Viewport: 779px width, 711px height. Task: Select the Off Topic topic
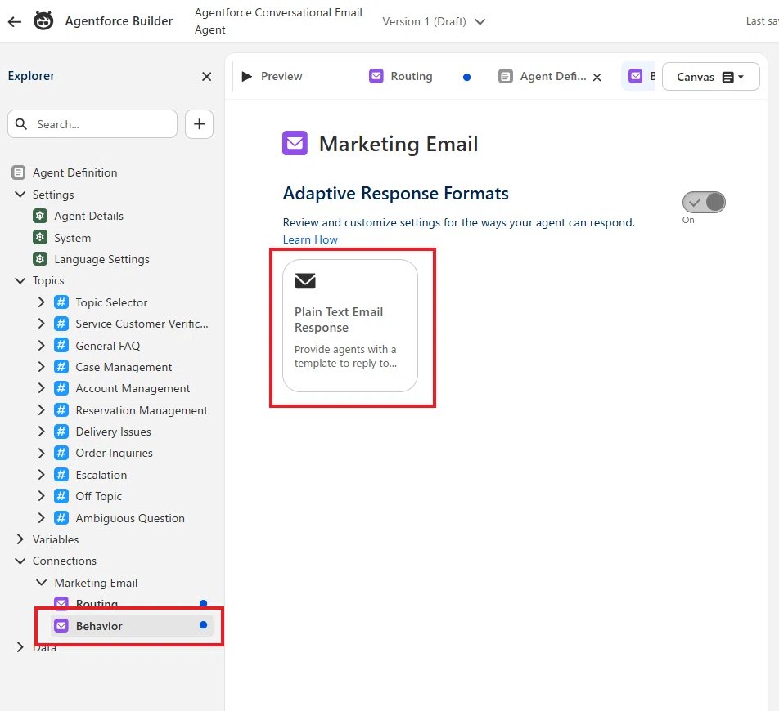click(x=98, y=496)
